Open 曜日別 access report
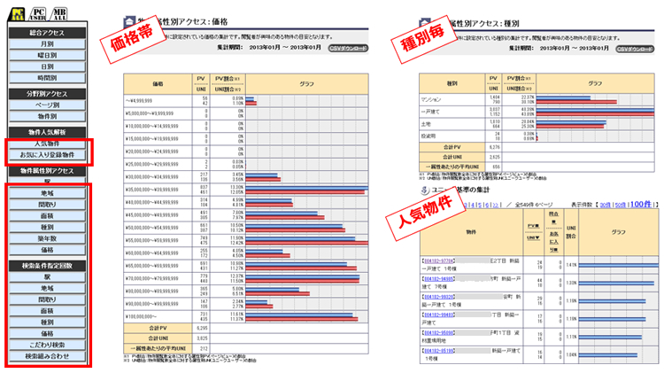Image resolution: width=664 pixels, height=373 pixels. tap(47, 56)
